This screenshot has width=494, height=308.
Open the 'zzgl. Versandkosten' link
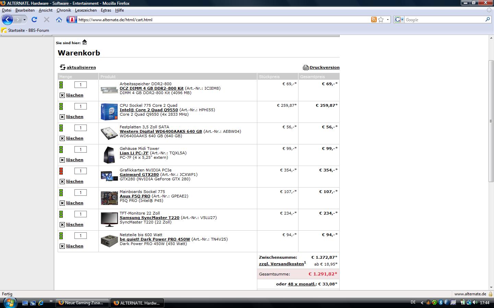[281, 264]
